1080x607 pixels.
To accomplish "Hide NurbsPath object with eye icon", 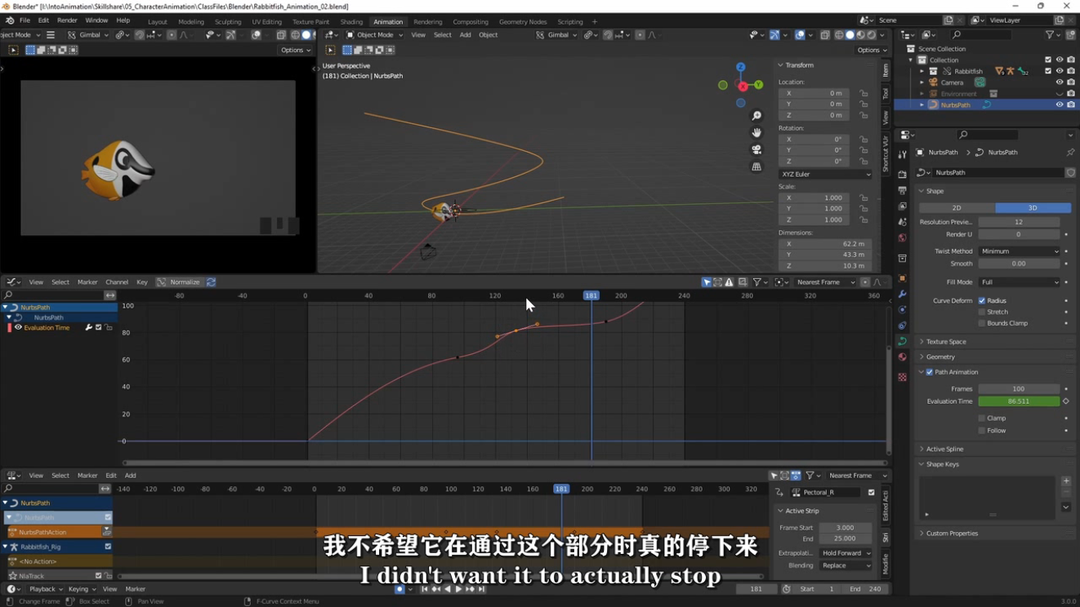I will coord(1060,104).
